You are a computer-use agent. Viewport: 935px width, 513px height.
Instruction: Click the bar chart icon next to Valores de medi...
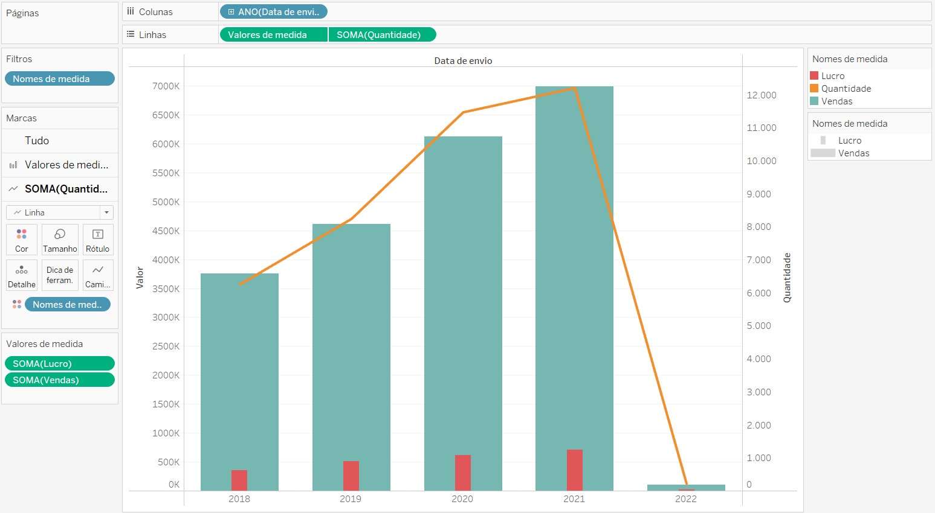13,165
